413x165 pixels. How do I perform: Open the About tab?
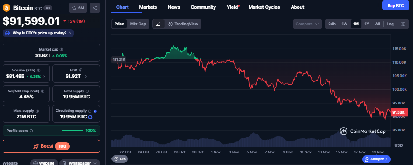pos(297,7)
